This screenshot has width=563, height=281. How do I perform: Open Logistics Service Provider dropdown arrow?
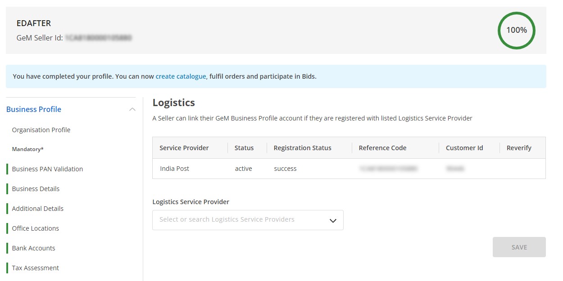(333, 220)
